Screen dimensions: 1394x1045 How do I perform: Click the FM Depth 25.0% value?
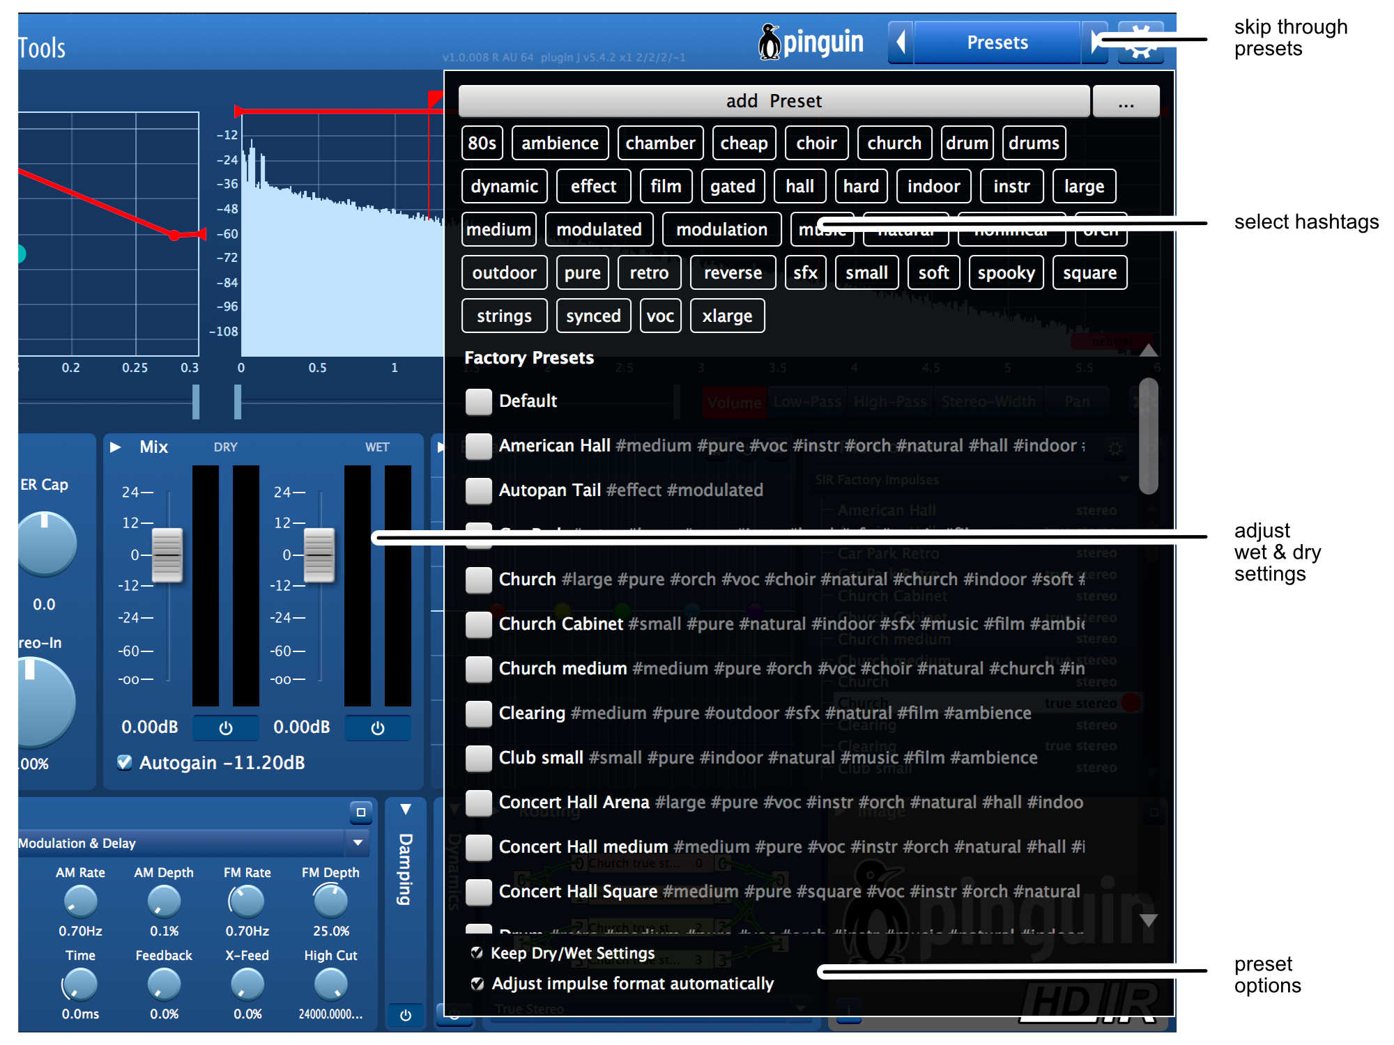(331, 931)
